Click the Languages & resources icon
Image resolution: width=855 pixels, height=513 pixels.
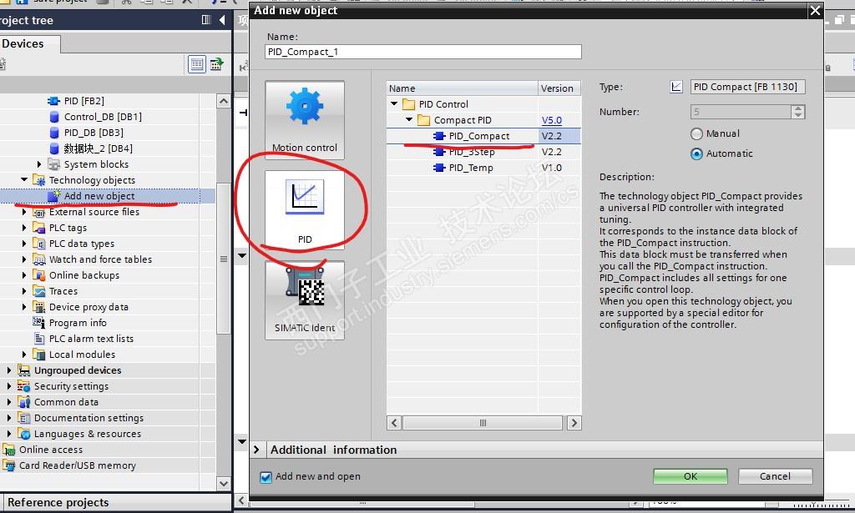tap(23, 434)
